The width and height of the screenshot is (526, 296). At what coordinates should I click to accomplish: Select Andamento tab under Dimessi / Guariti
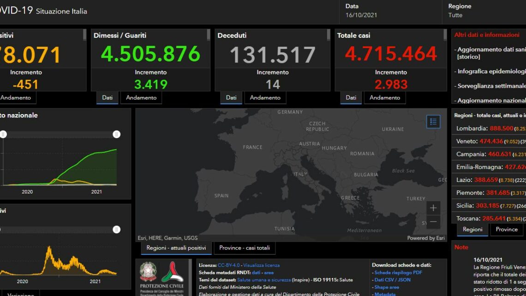[x=141, y=97]
